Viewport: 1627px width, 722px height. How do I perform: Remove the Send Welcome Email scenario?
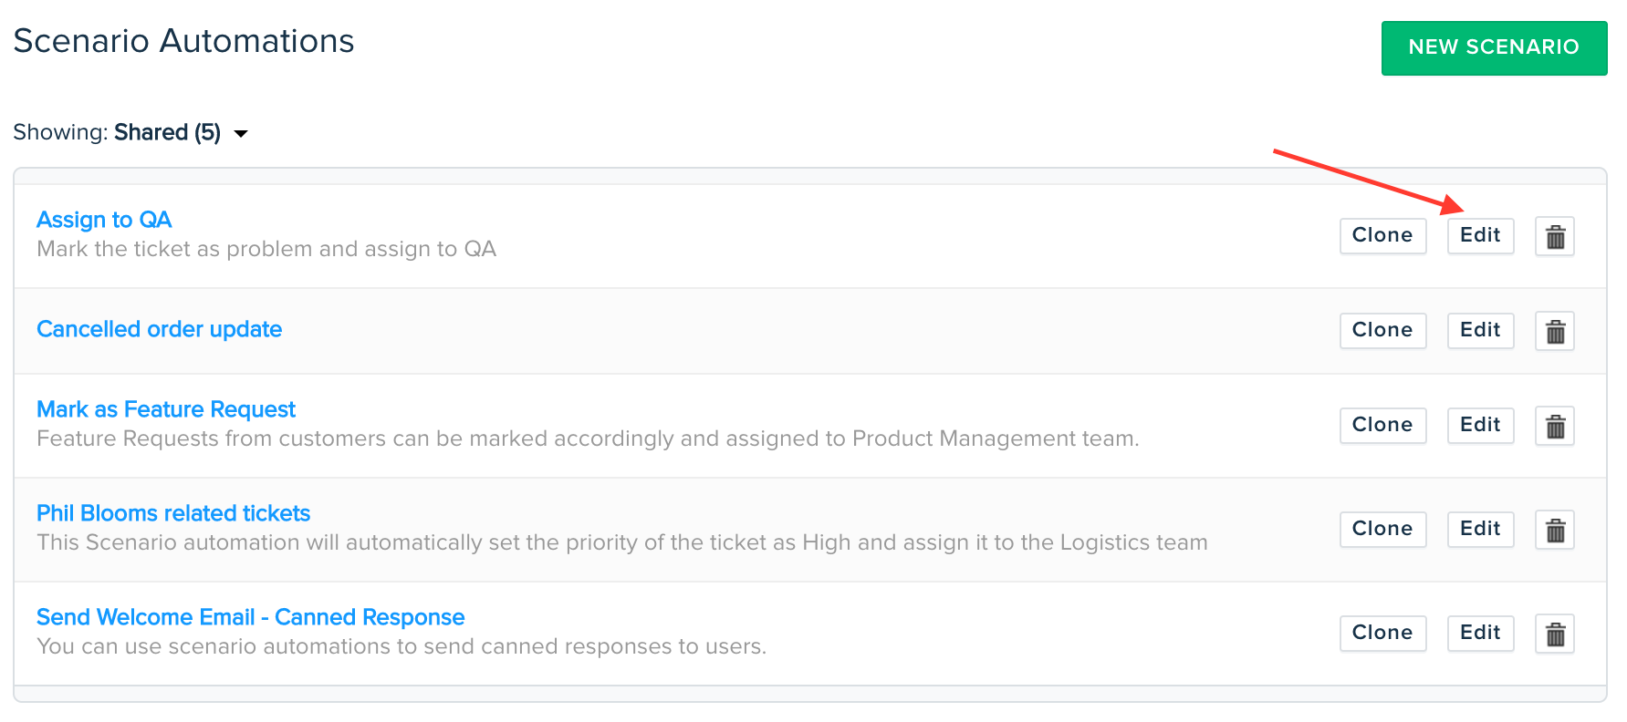pyautogui.click(x=1555, y=634)
